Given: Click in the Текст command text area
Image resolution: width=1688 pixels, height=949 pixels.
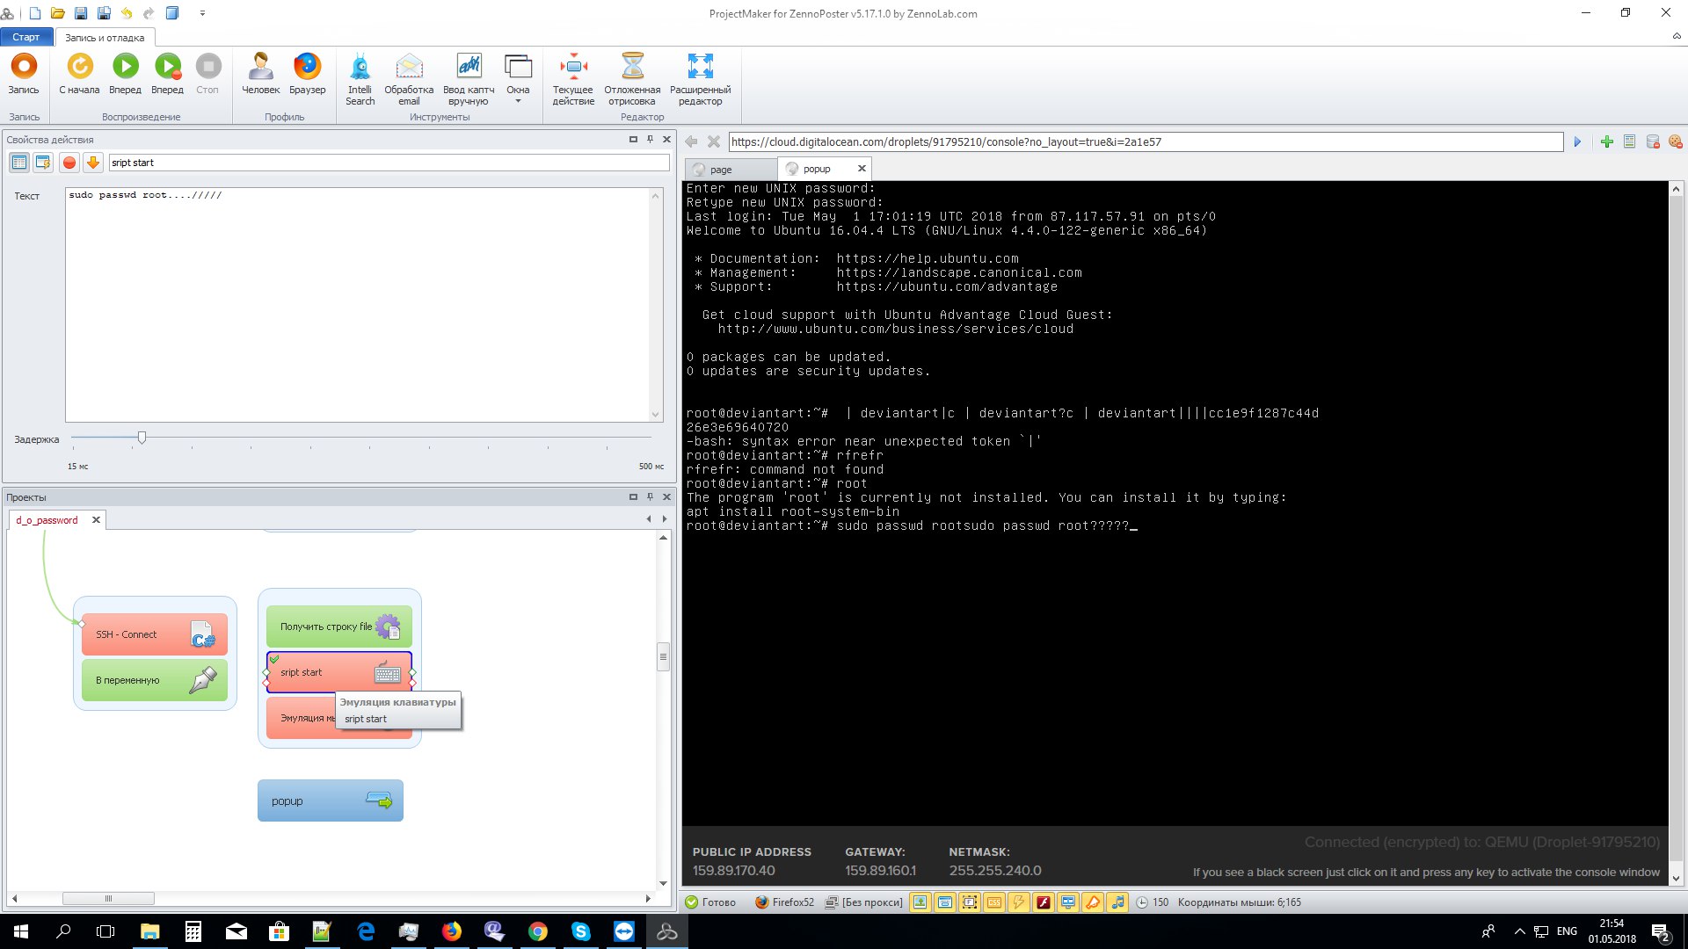Looking at the screenshot, I should [x=359, y=304].
